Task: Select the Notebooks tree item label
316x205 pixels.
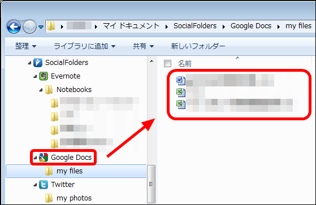Action: point(74,90)
